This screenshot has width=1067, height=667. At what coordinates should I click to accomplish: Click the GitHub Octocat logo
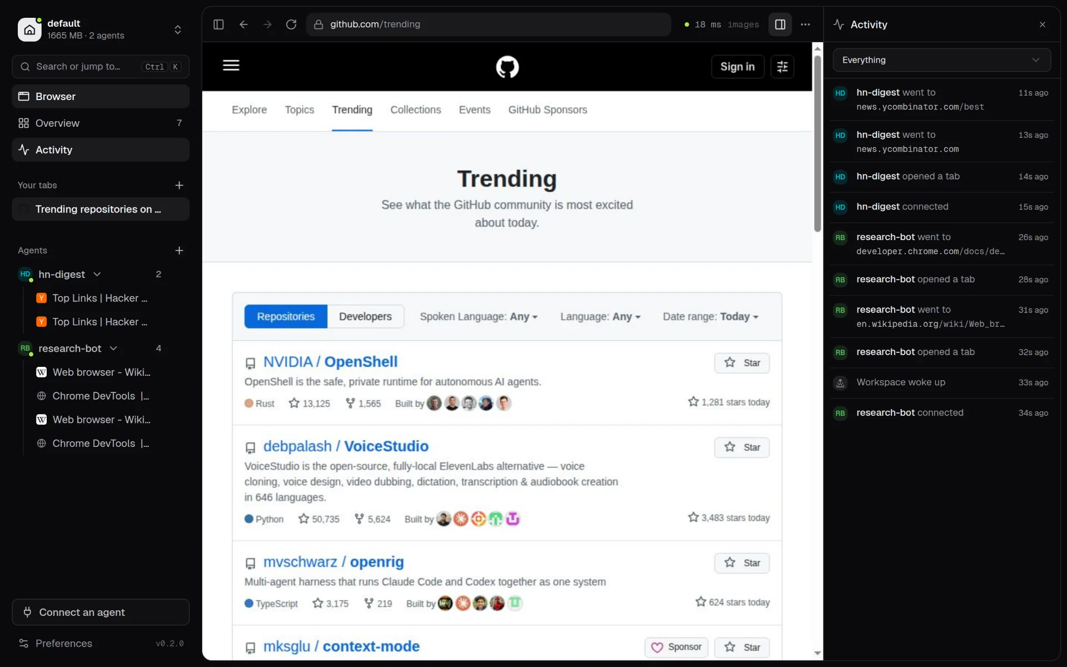(507, 67)
